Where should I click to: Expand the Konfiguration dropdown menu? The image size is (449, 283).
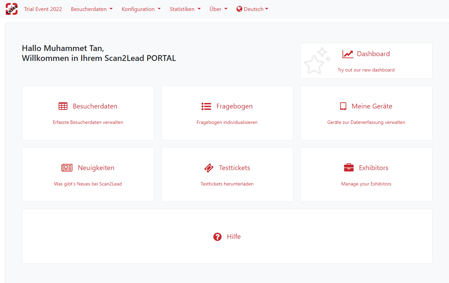[x=141, y=9]
